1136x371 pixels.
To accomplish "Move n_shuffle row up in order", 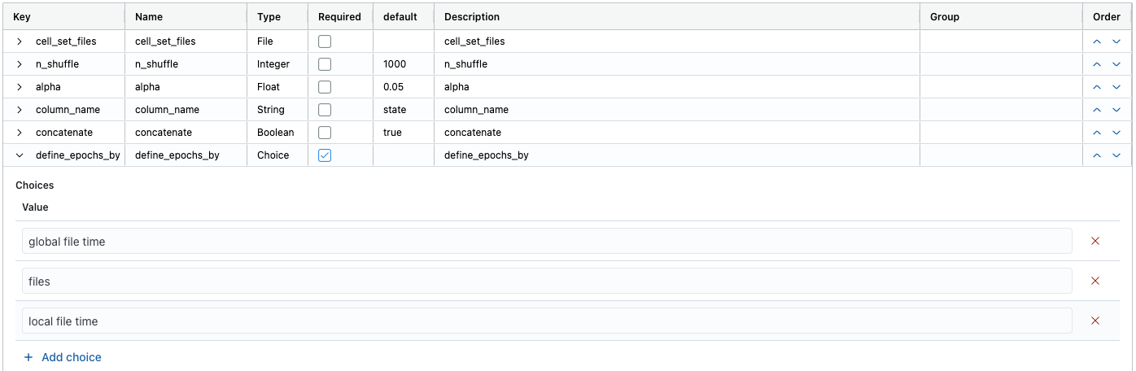I will [x=1096, y=64].
